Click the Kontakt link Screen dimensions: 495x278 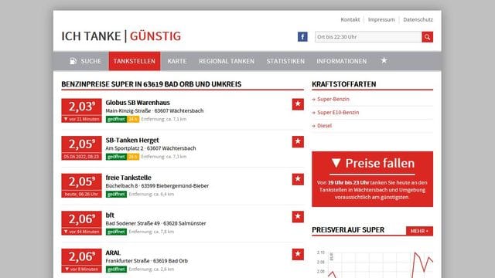[x=350, y=19]
